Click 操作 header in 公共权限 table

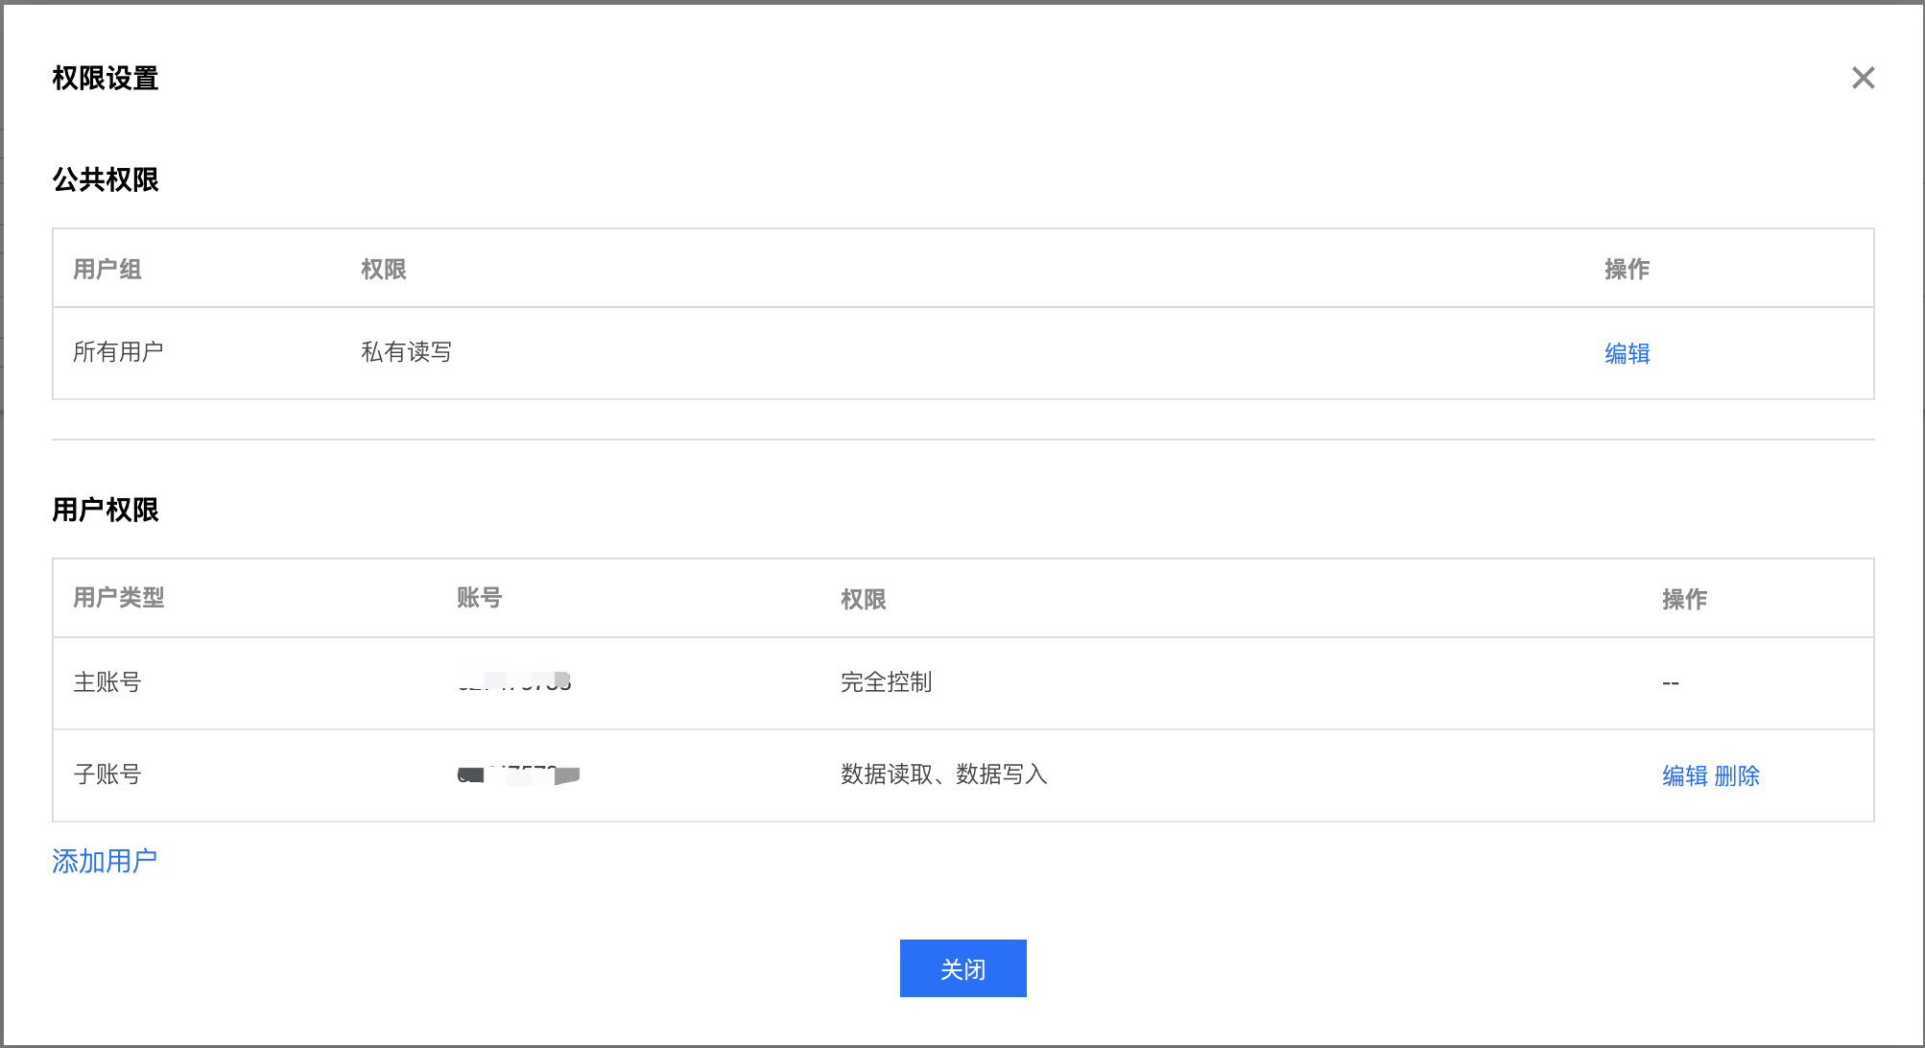(x=1627, y=269)
